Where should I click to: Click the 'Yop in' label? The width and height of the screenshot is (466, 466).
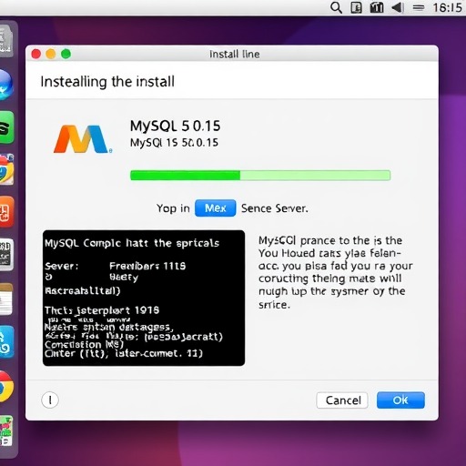tap(173, 208)
